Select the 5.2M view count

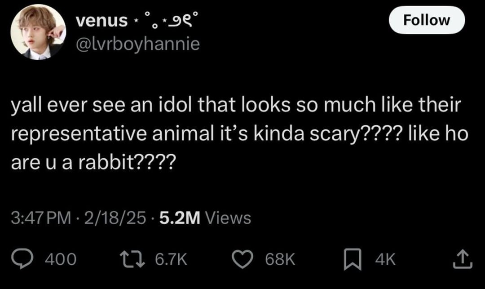179,218
